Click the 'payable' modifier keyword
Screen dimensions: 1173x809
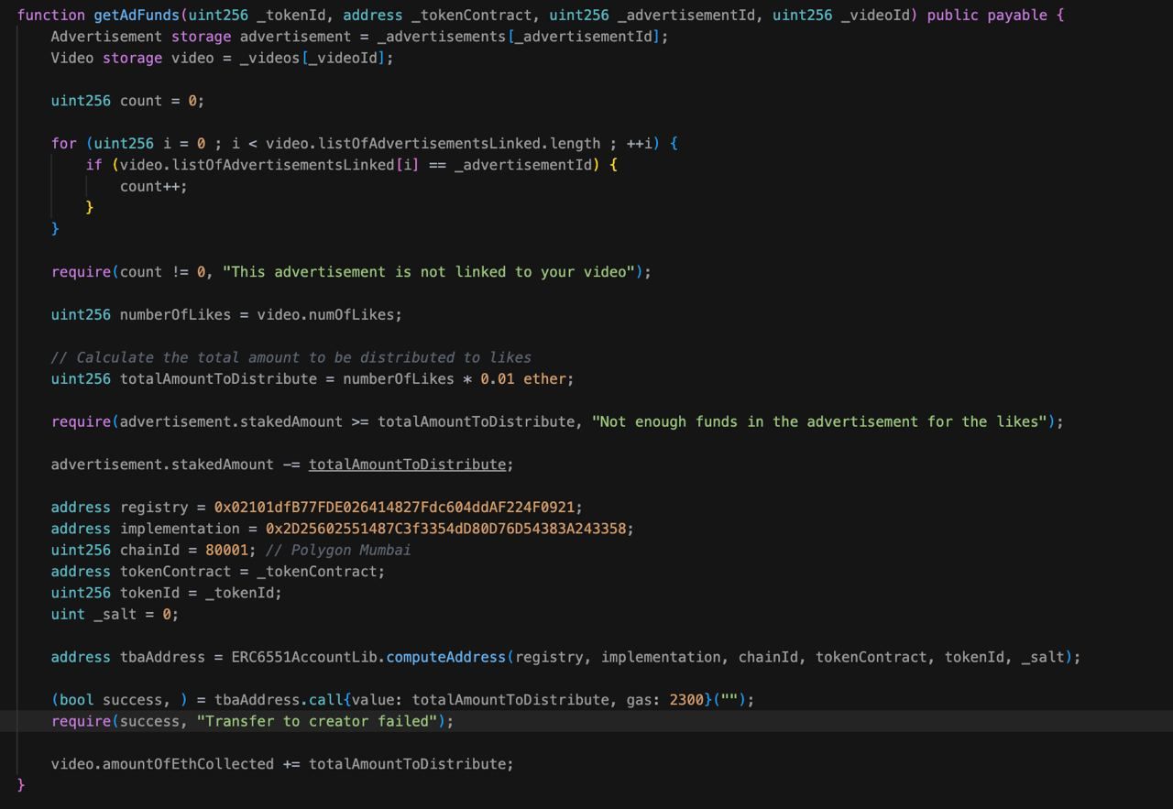click(x=1017, y=16)
